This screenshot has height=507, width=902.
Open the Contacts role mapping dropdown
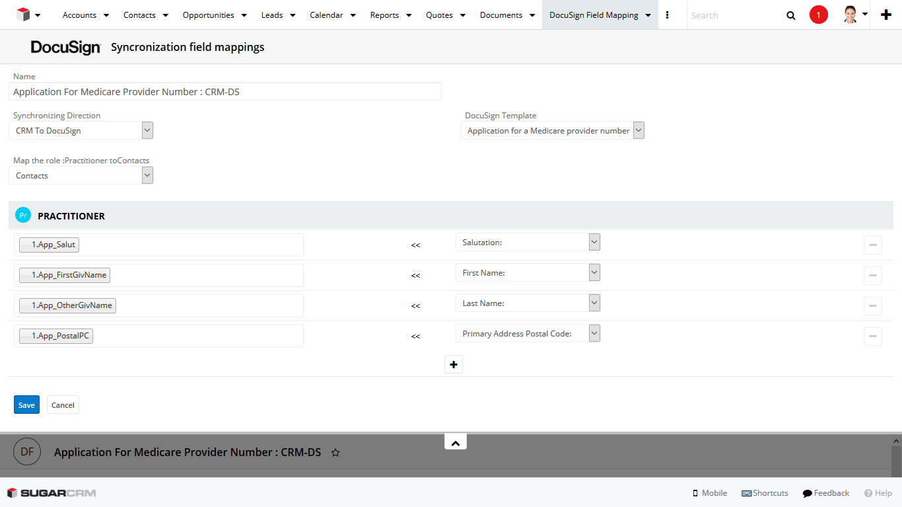(81, 175)
